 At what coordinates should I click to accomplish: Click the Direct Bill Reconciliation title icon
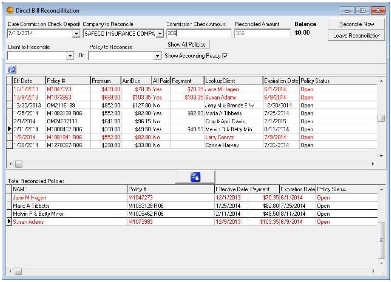pyautogui.click(x=11, y=10)
